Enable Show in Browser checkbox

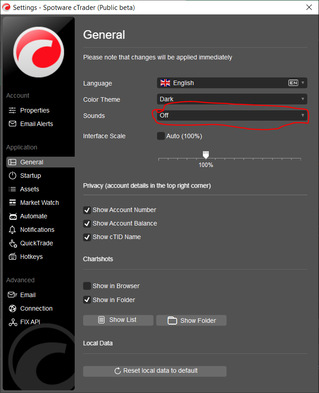[87, 286]
